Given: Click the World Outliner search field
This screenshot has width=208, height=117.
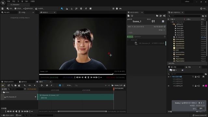Looking at the screenshot, I should 184,16.
